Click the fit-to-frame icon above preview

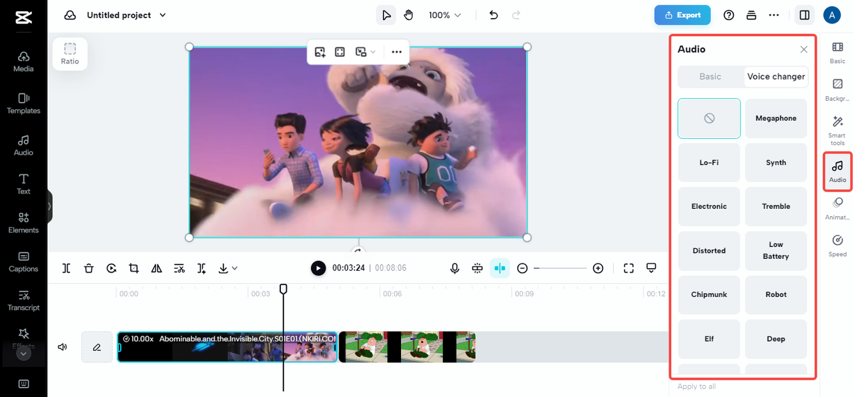click(x=340, y=51)
